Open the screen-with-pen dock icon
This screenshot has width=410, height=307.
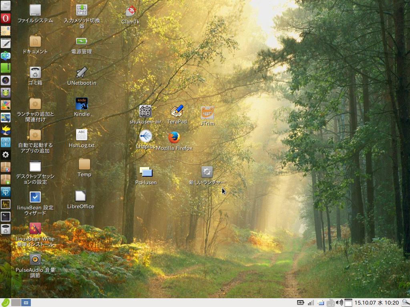pos(6,118)
